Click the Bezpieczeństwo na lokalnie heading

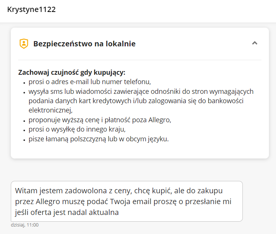click(x=84, y=44)
